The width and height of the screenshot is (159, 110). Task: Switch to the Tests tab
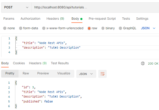126,19
